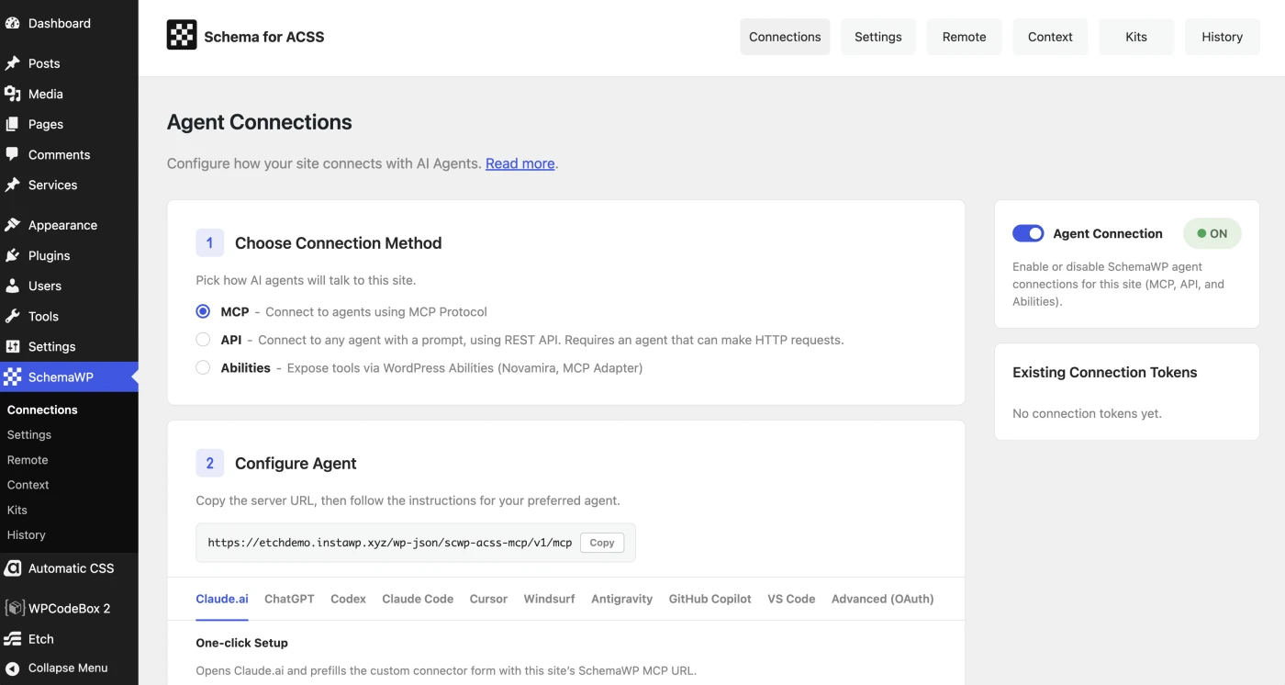Switch to the Claude Code agent tab
The image size is (1285, 685).
(418, 599)
